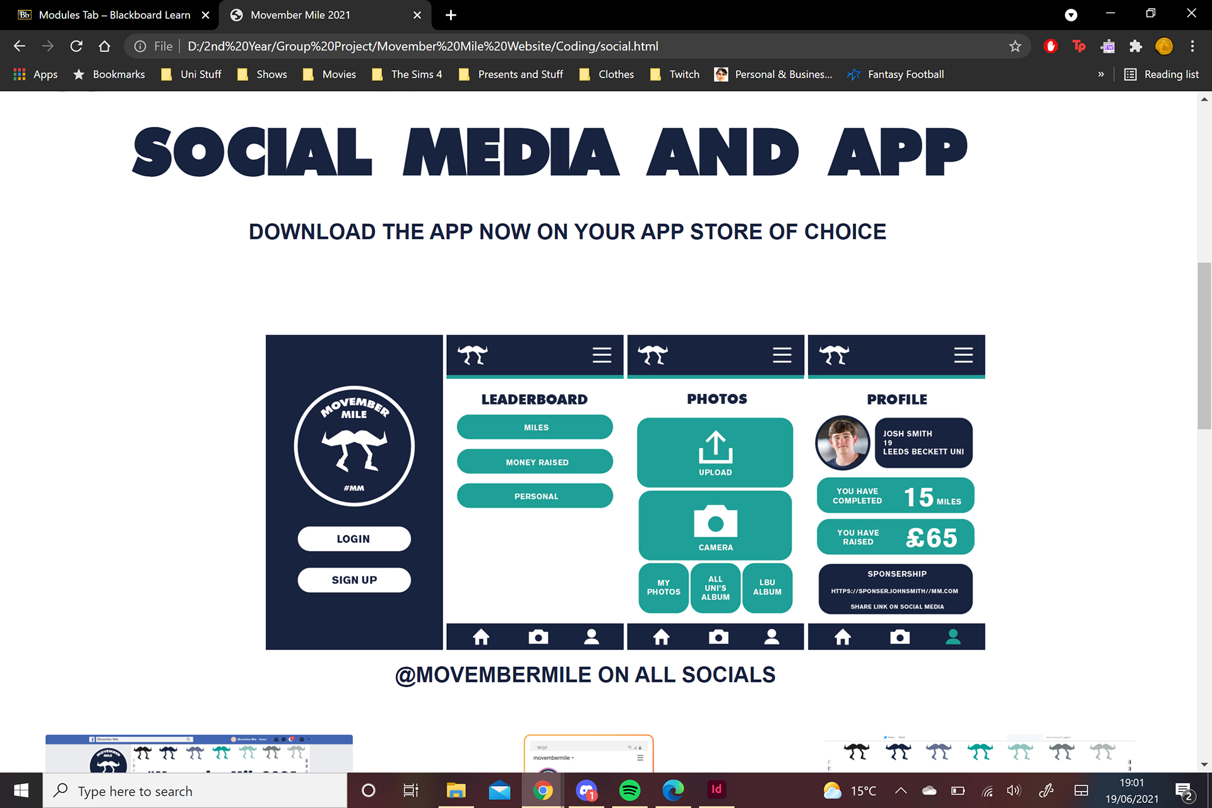Open the MY PHOTOS tile
This screenshot has width=1212, height=808.
663,588
